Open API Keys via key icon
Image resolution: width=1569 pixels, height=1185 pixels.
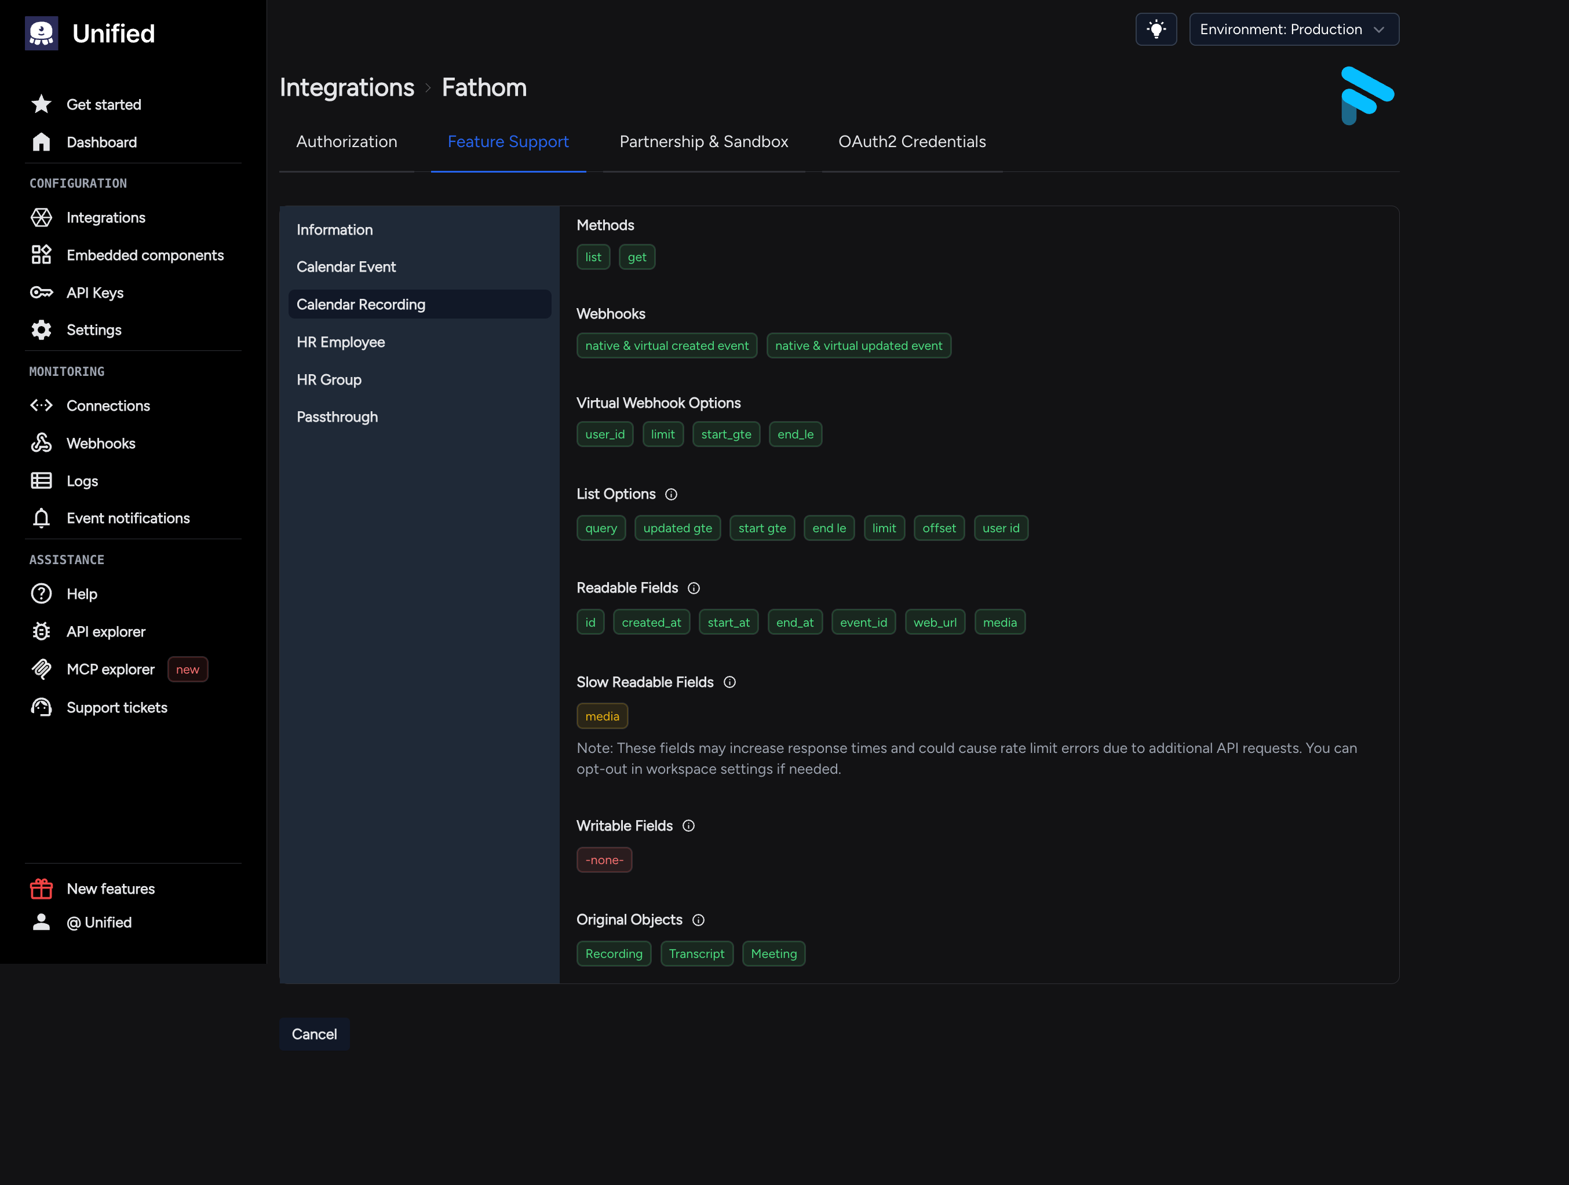pos(41,292)
